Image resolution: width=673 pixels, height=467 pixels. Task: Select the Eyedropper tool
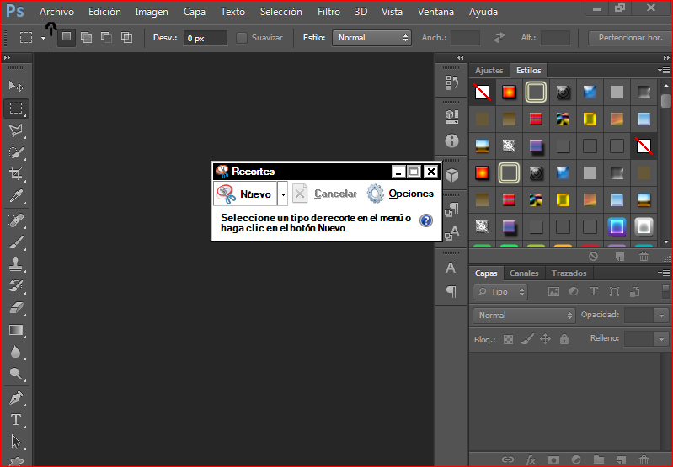[x=16, y=196]
